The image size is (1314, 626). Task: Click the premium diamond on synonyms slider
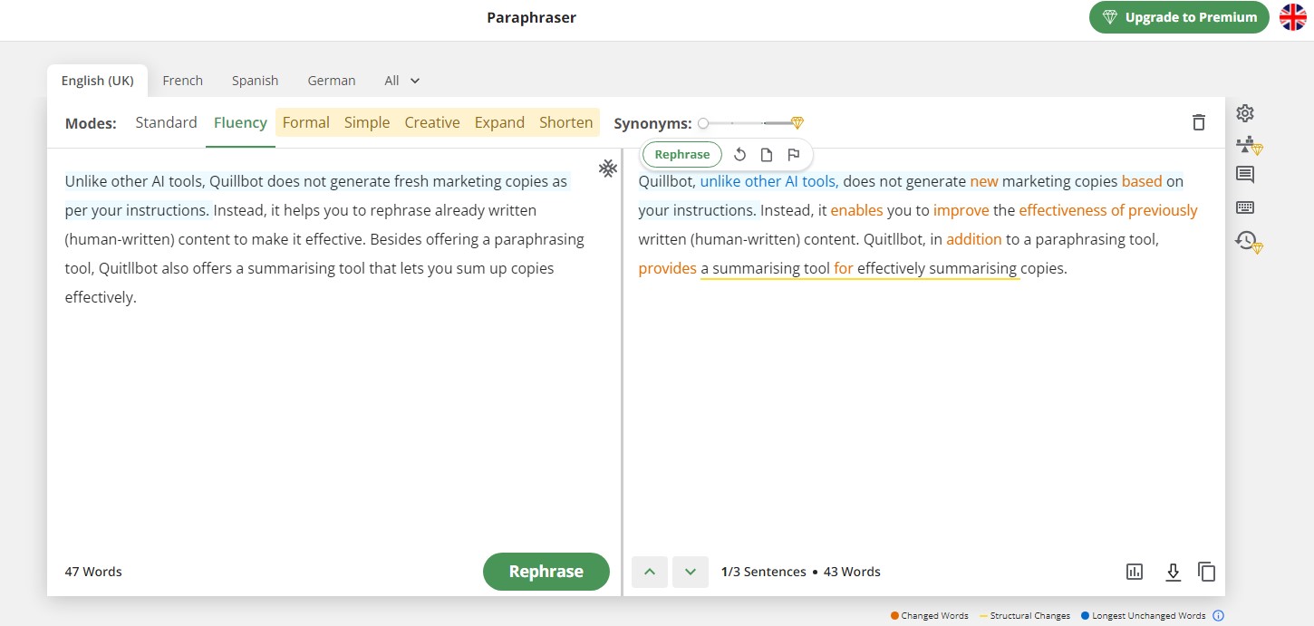pyautogui.click(x=797, y=123)
